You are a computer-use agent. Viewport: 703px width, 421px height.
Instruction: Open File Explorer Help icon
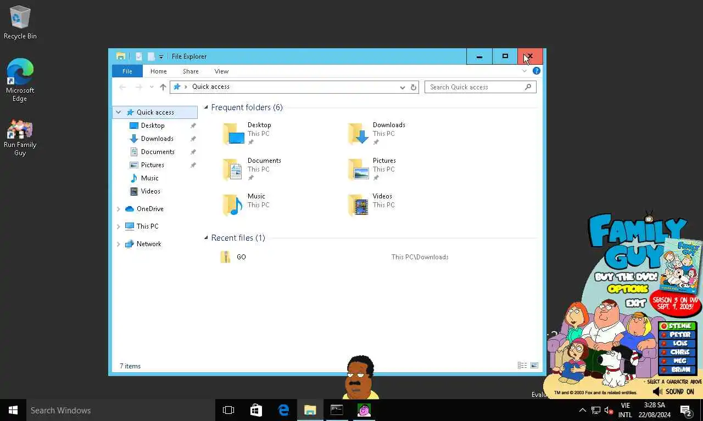coord(537,71)
